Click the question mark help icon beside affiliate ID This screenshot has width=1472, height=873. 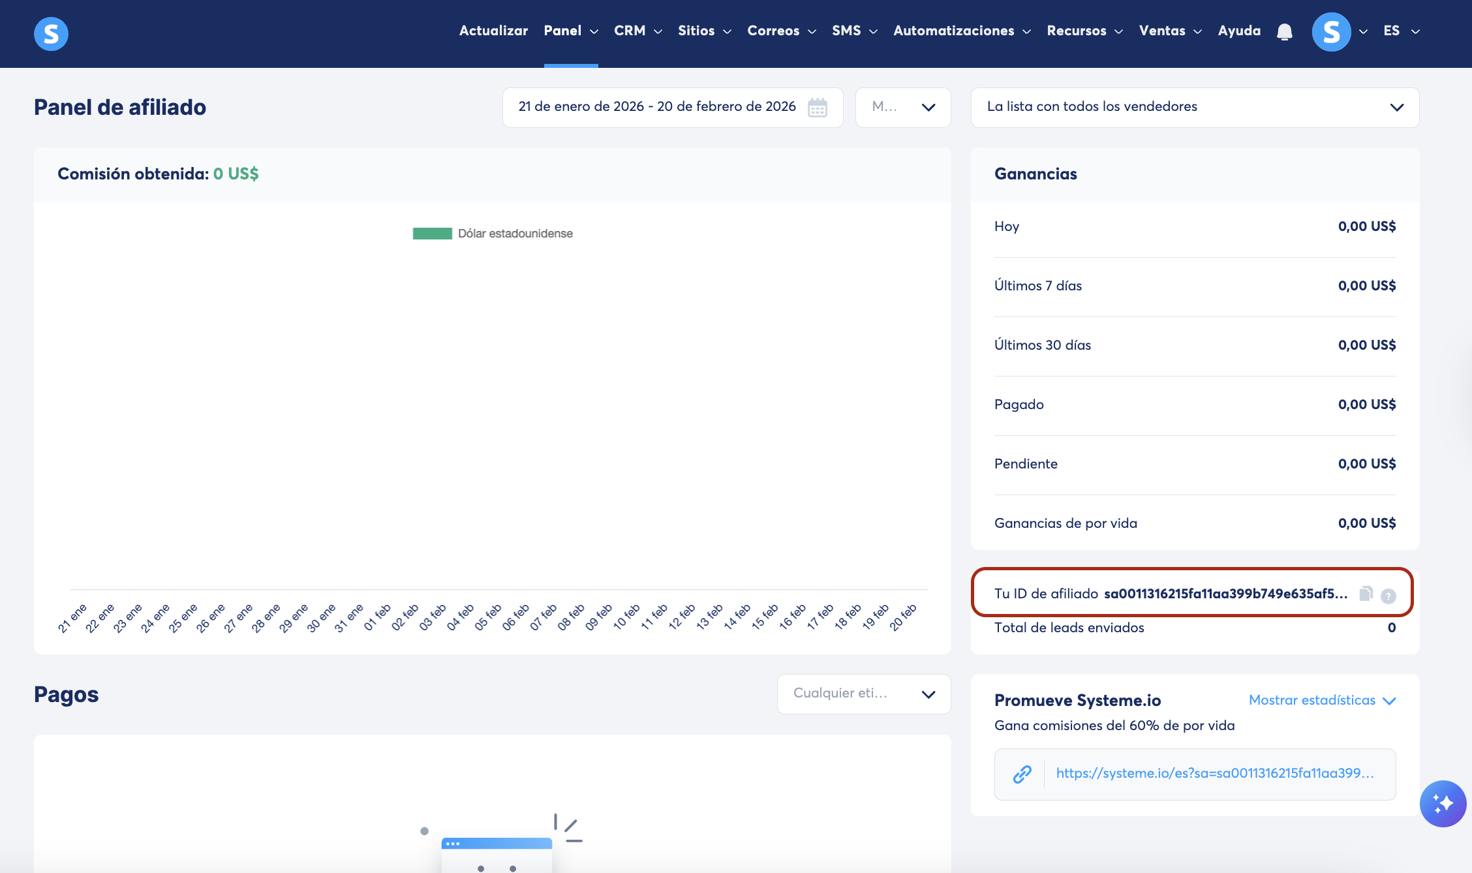click(1388, 596)
